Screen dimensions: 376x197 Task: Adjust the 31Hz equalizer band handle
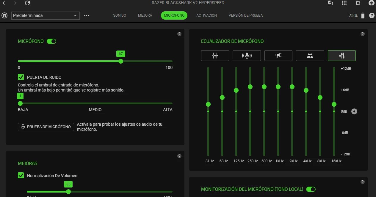pyautogui.click(x=208, y=104)
